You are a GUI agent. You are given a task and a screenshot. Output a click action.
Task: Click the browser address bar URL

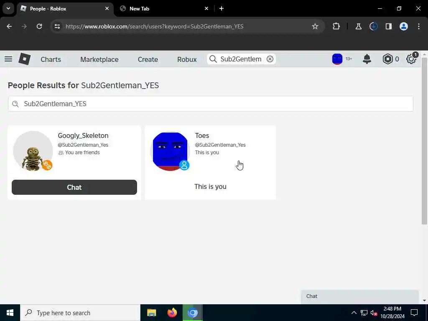click(155, 26)
